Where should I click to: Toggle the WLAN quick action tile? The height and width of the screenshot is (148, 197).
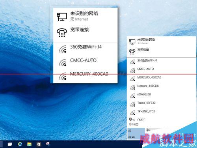pos(136,133)
